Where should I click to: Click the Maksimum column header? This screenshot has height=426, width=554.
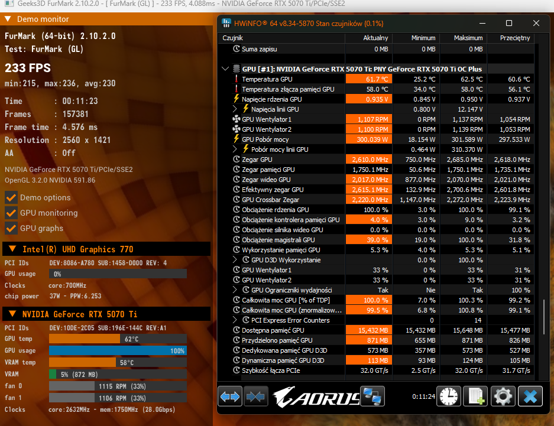click(x=463, y=38)
